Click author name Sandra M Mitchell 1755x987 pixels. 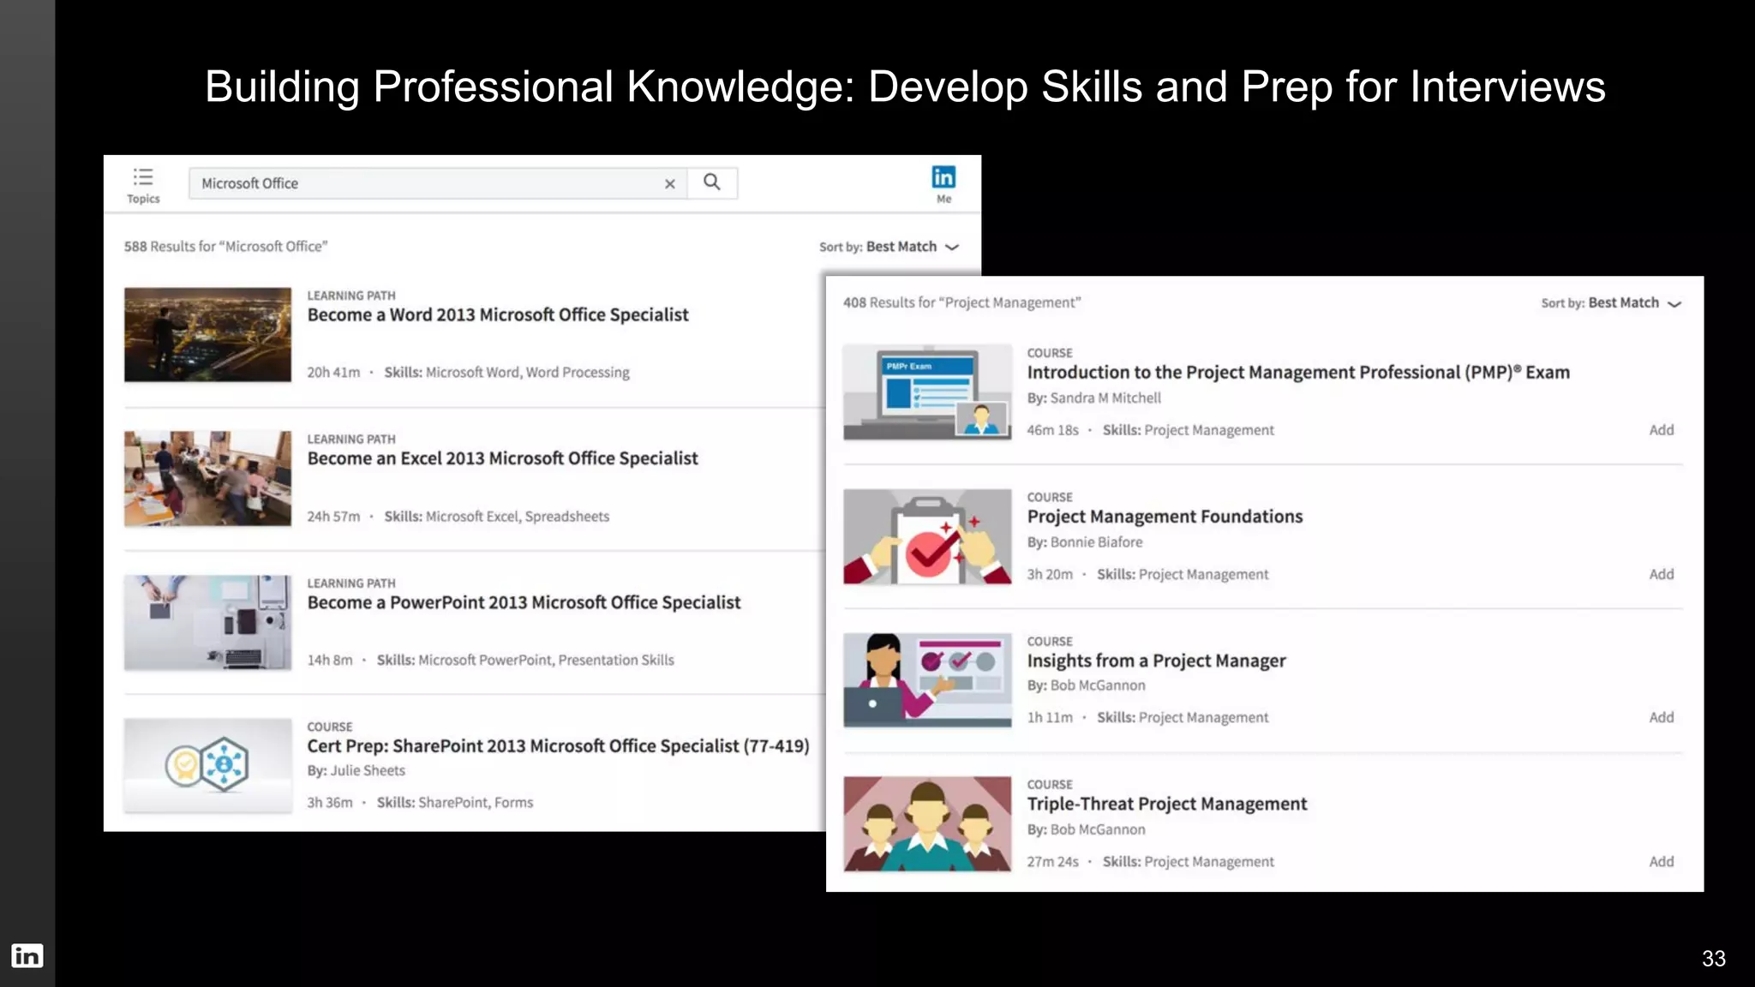point(1105,398)
